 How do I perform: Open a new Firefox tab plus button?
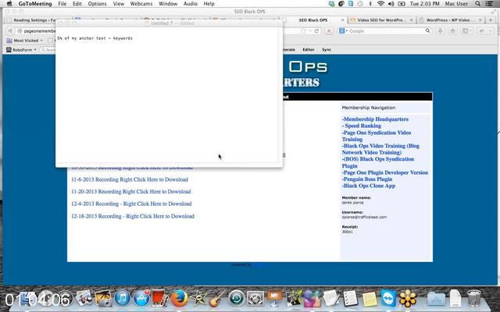tap(491, 19)
